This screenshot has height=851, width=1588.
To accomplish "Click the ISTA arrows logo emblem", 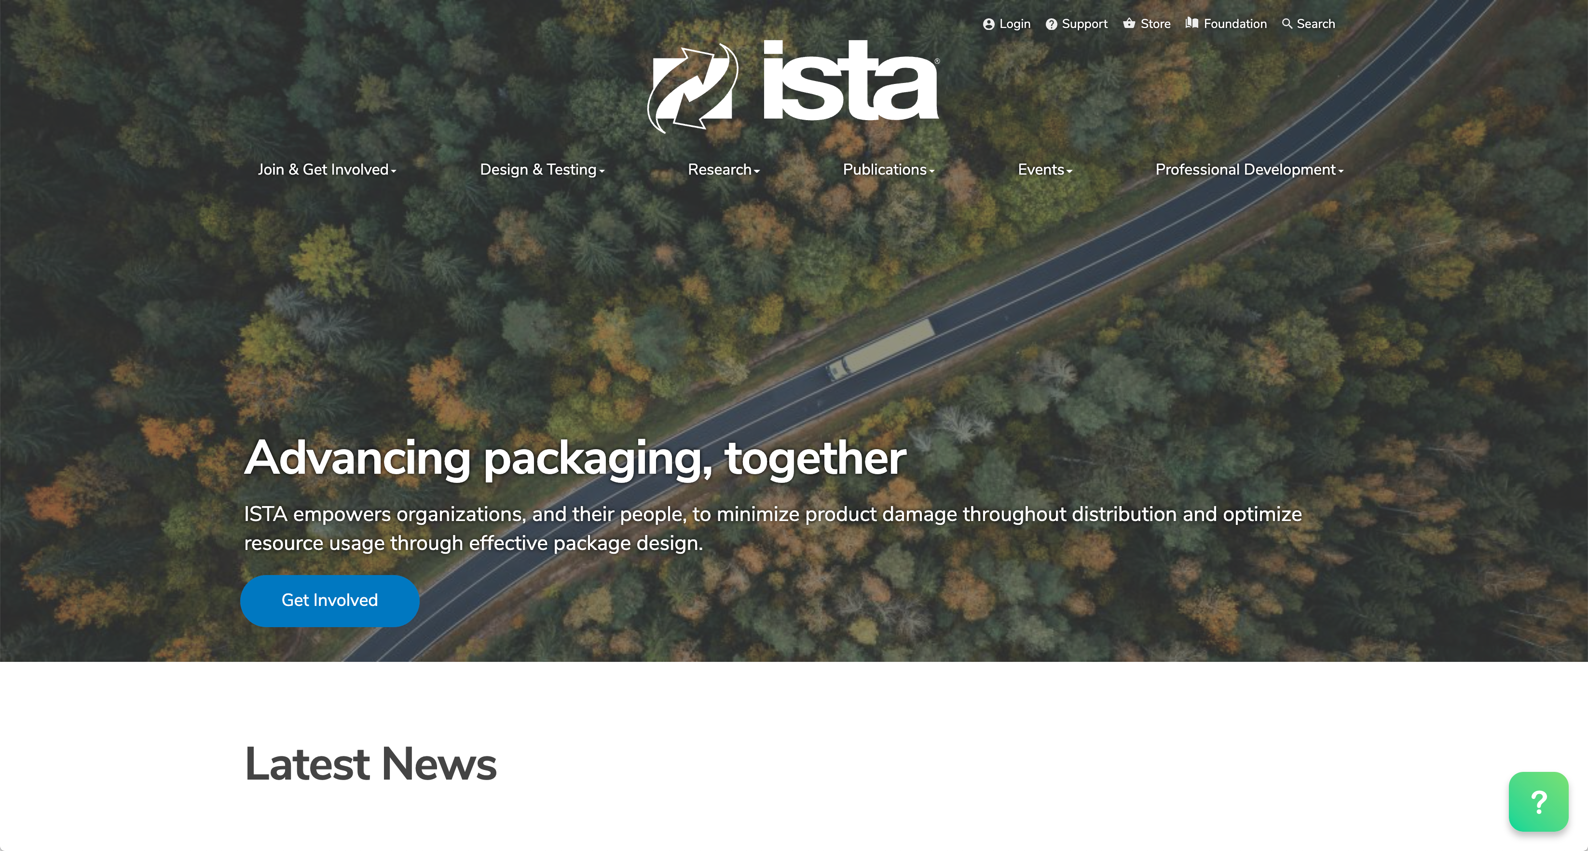I will pos(692,88).
